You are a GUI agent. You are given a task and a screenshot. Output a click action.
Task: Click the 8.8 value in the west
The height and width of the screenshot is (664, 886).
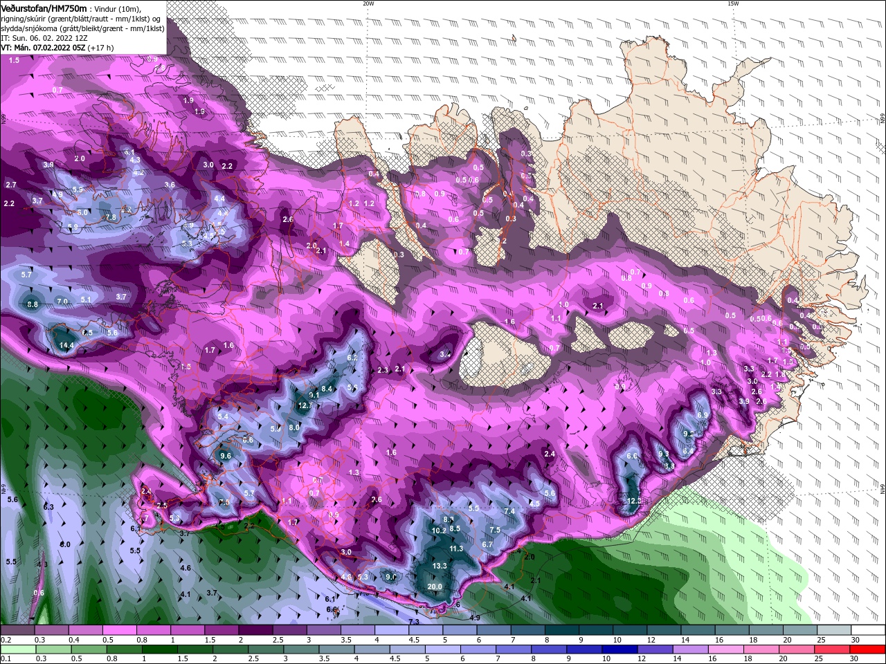click(33, 304)
